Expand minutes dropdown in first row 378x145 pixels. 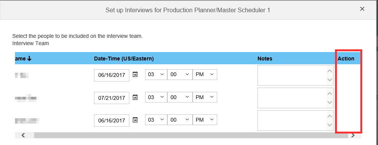tap(180, 75)
